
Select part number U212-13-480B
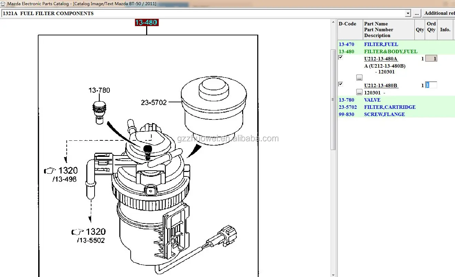click(381, 85)
